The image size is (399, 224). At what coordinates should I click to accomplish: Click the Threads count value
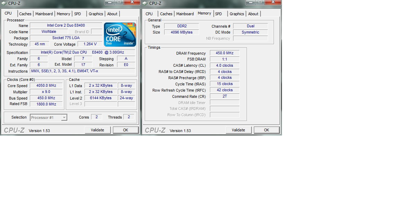(129, 117)
